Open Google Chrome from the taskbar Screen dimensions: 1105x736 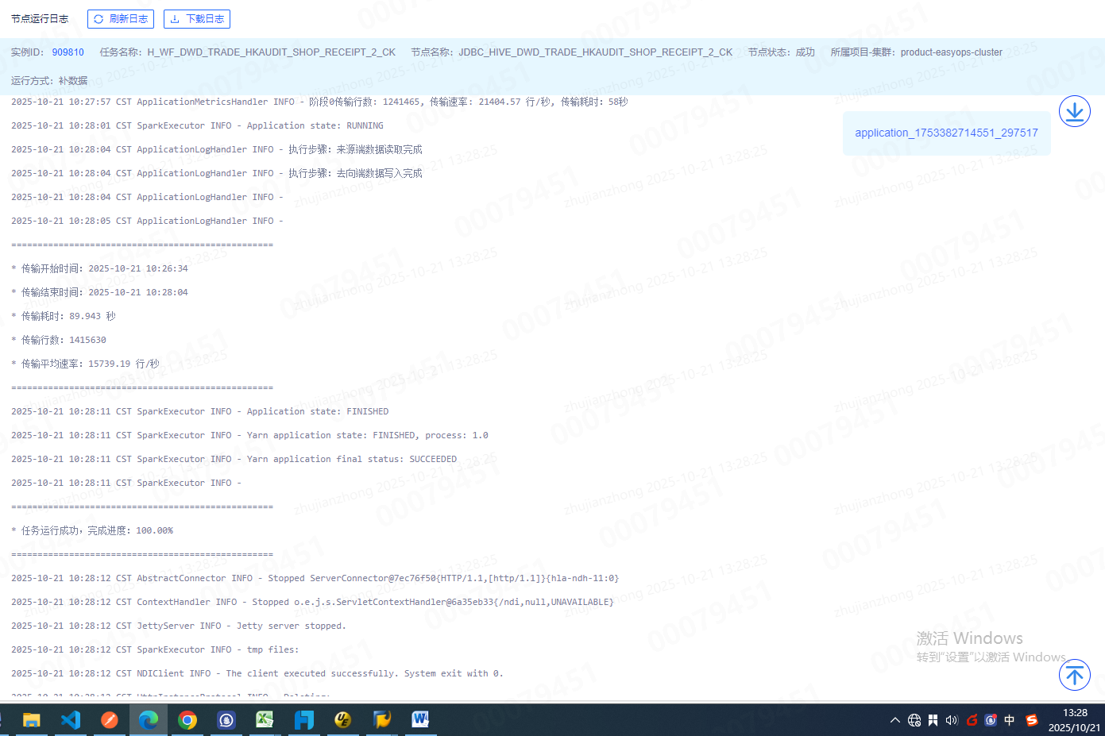187,720
